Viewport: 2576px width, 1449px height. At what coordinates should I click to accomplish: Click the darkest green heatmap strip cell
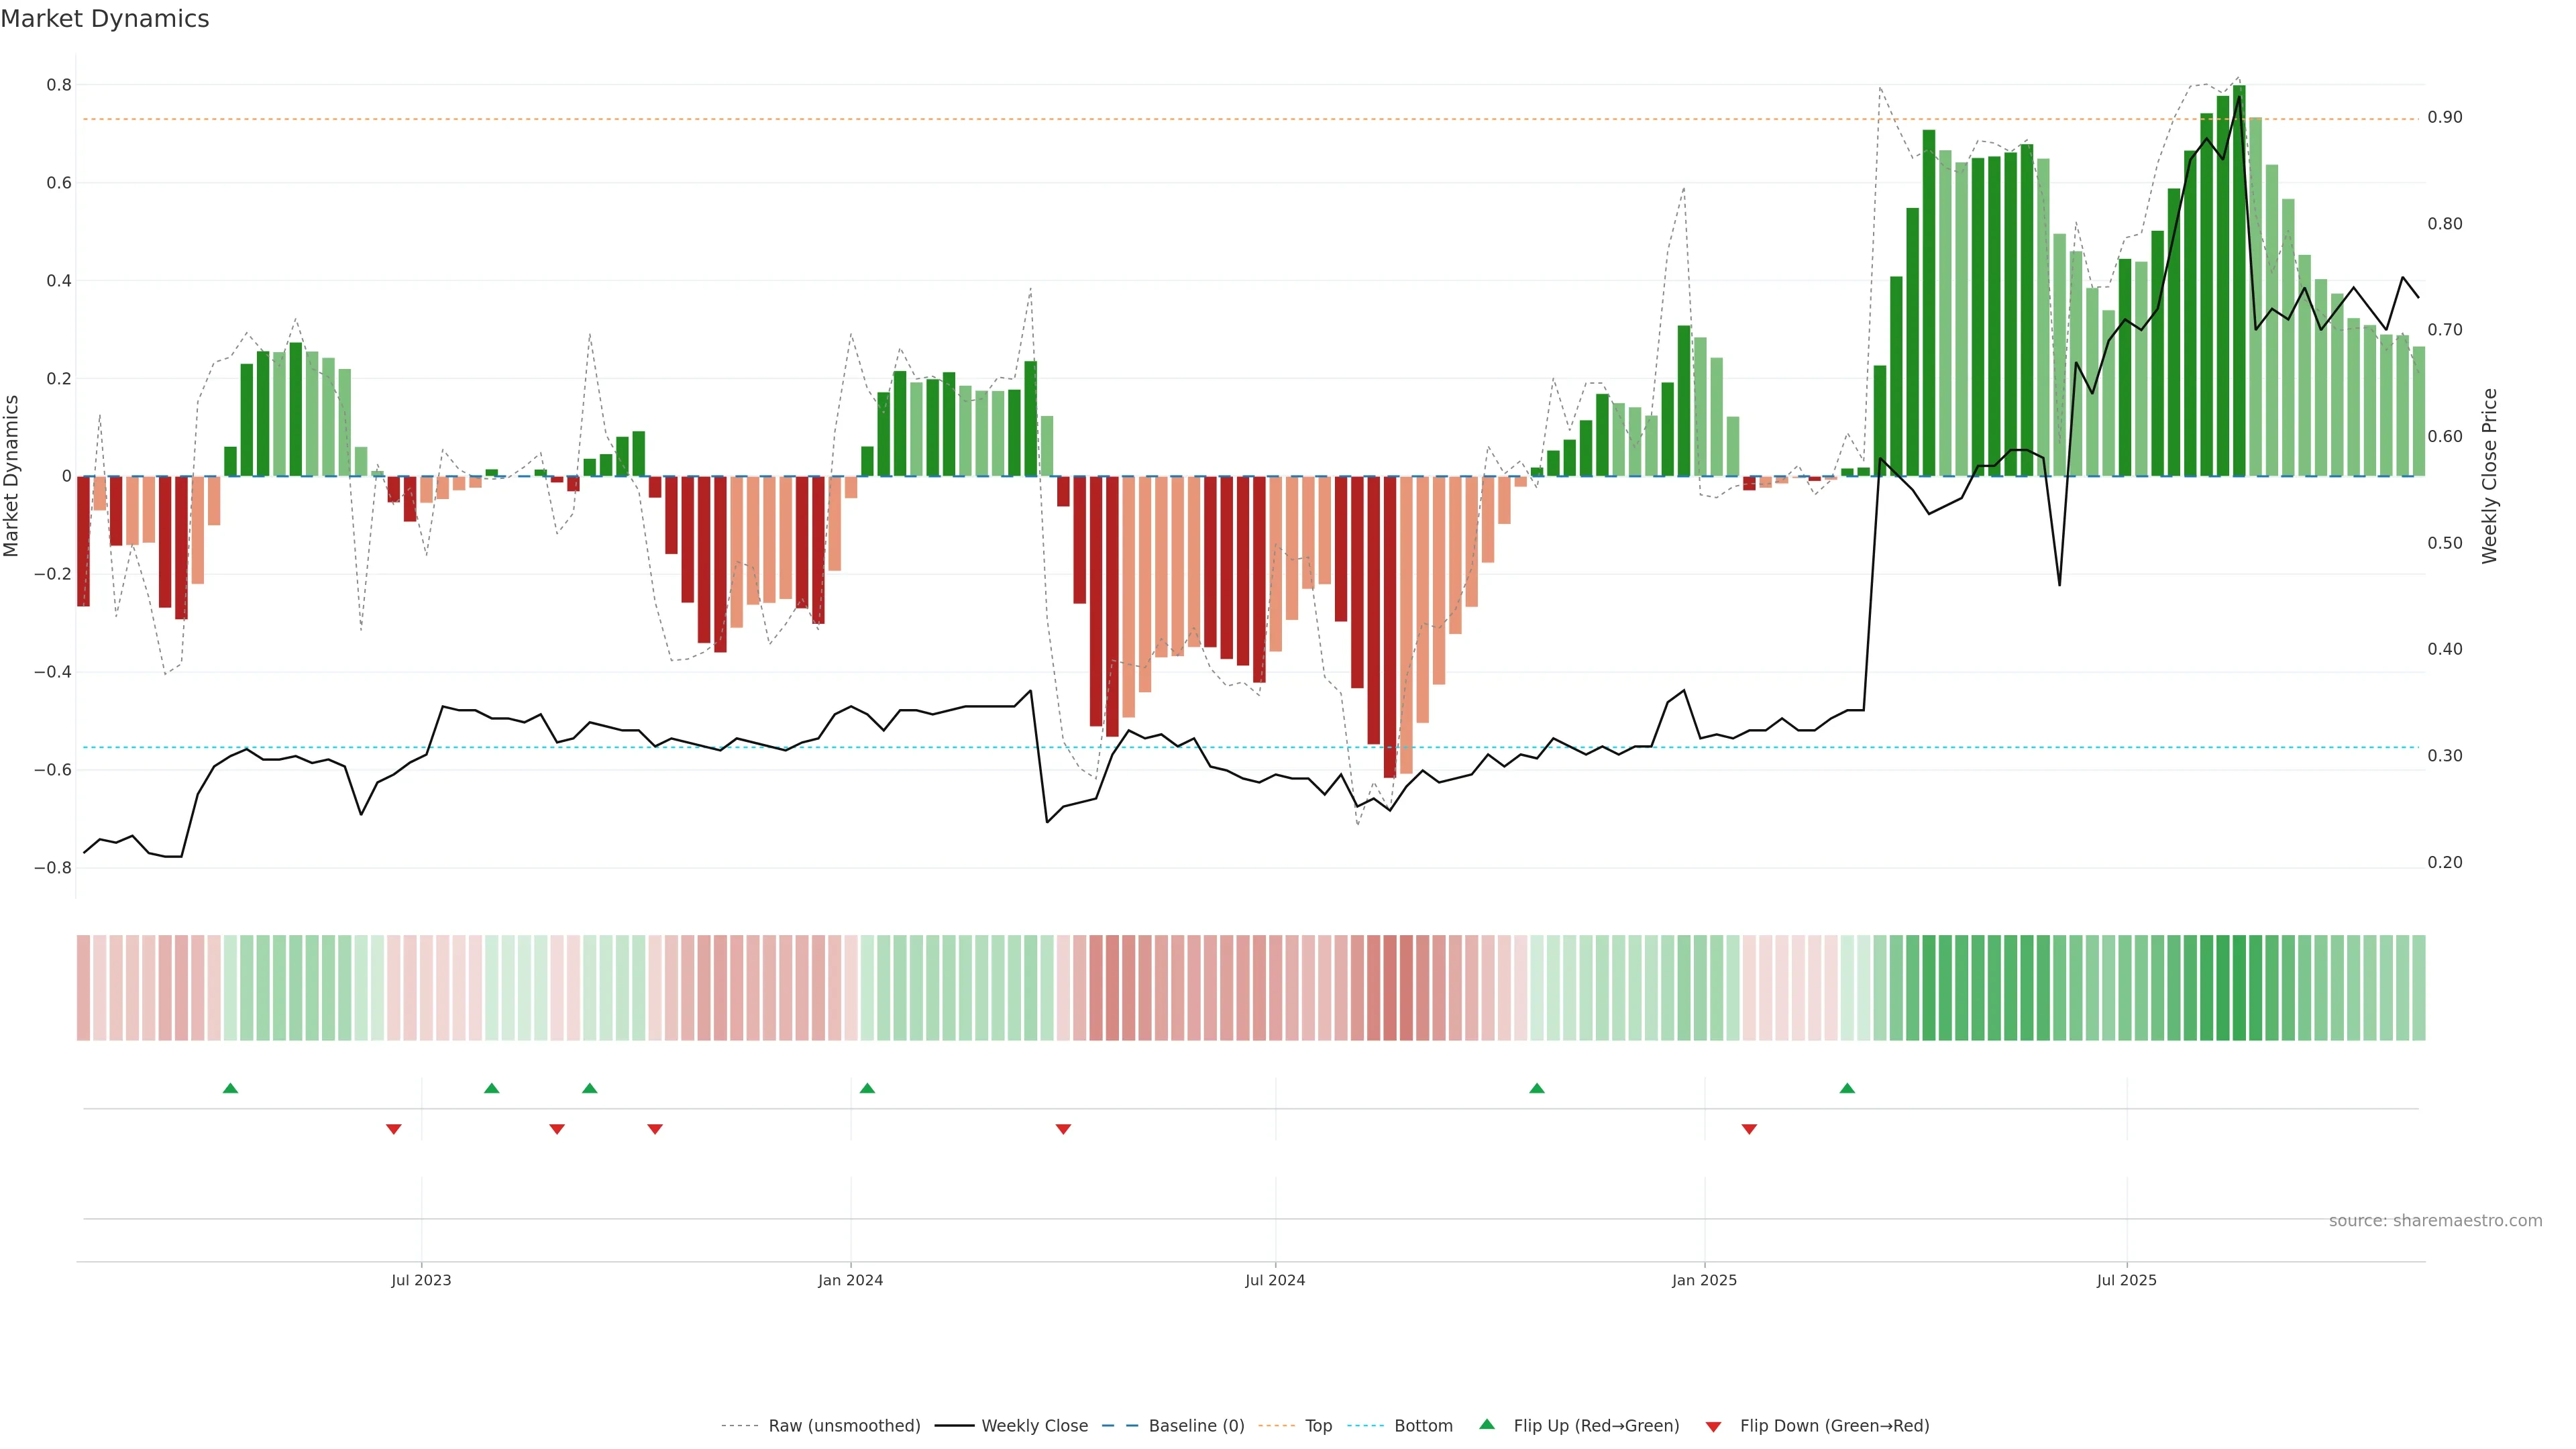[2239, 988]
